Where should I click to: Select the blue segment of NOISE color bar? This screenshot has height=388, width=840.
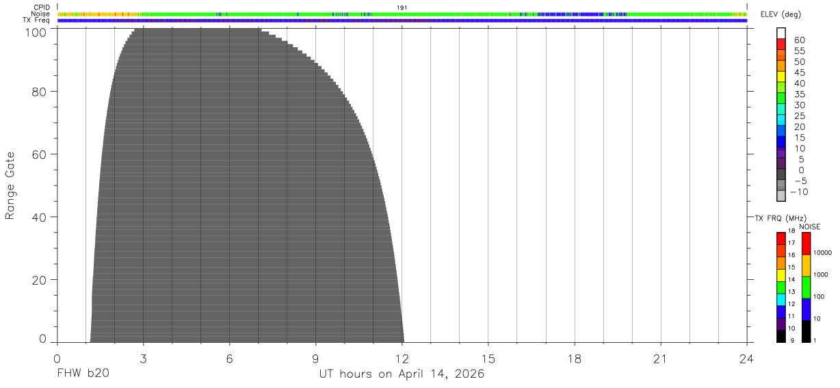pos(806,309)
